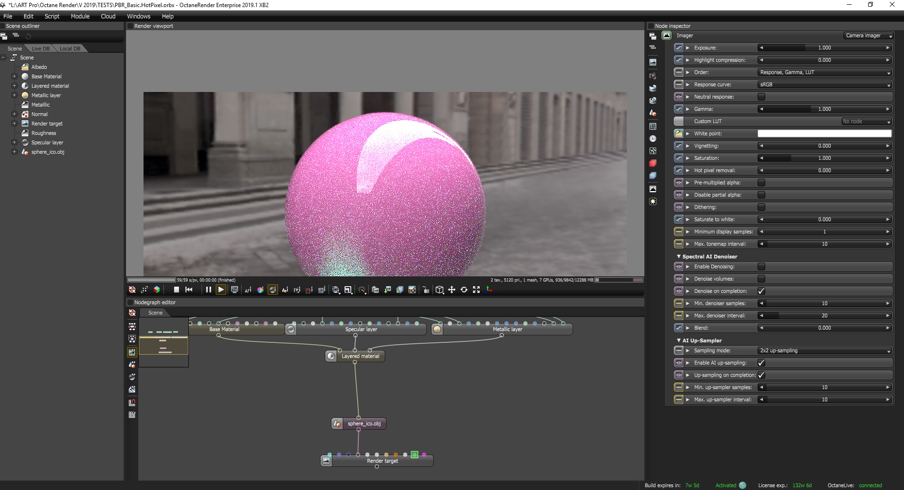
Task: Open the Script menu
Action: (x=52, y=16)
